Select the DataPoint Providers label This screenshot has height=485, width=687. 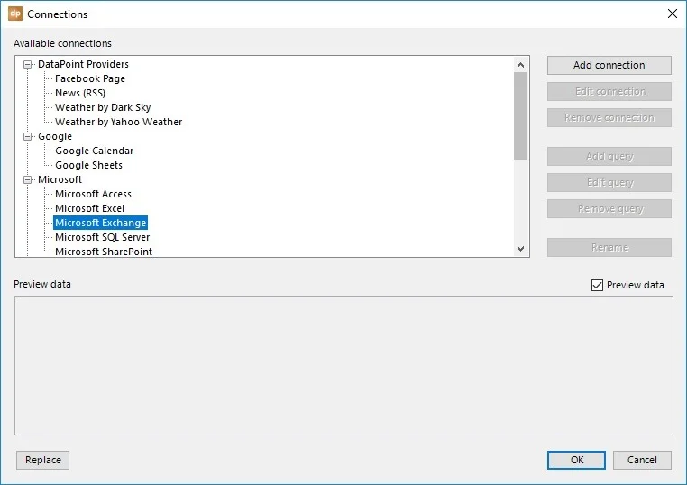[x=83, y=64]
